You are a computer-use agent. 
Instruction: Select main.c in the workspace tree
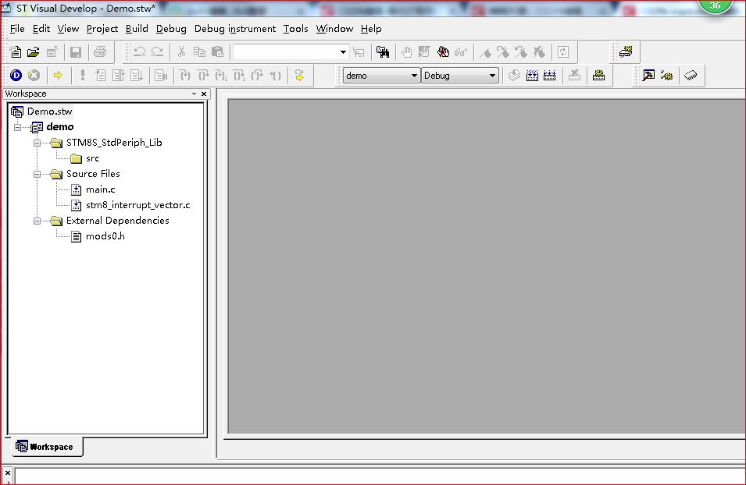(x=100, y=189)
